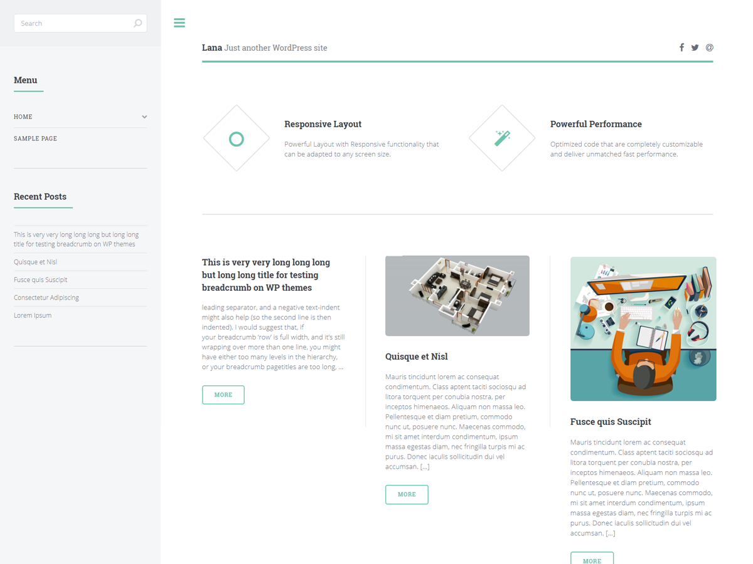Click the Powerful Performance magic wand icon
This screenshot has height=564, width=753.
pyautogui.click(x=502, y=138)
